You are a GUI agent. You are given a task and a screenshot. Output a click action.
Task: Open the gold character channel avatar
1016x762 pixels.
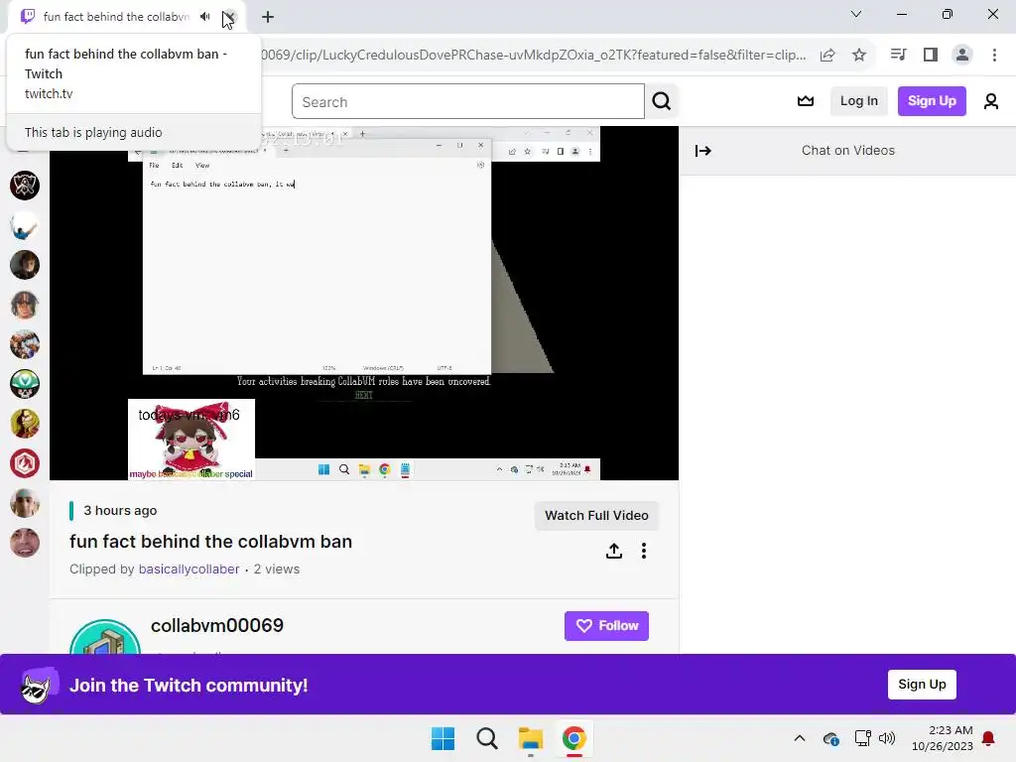click(x=25, y=424)
